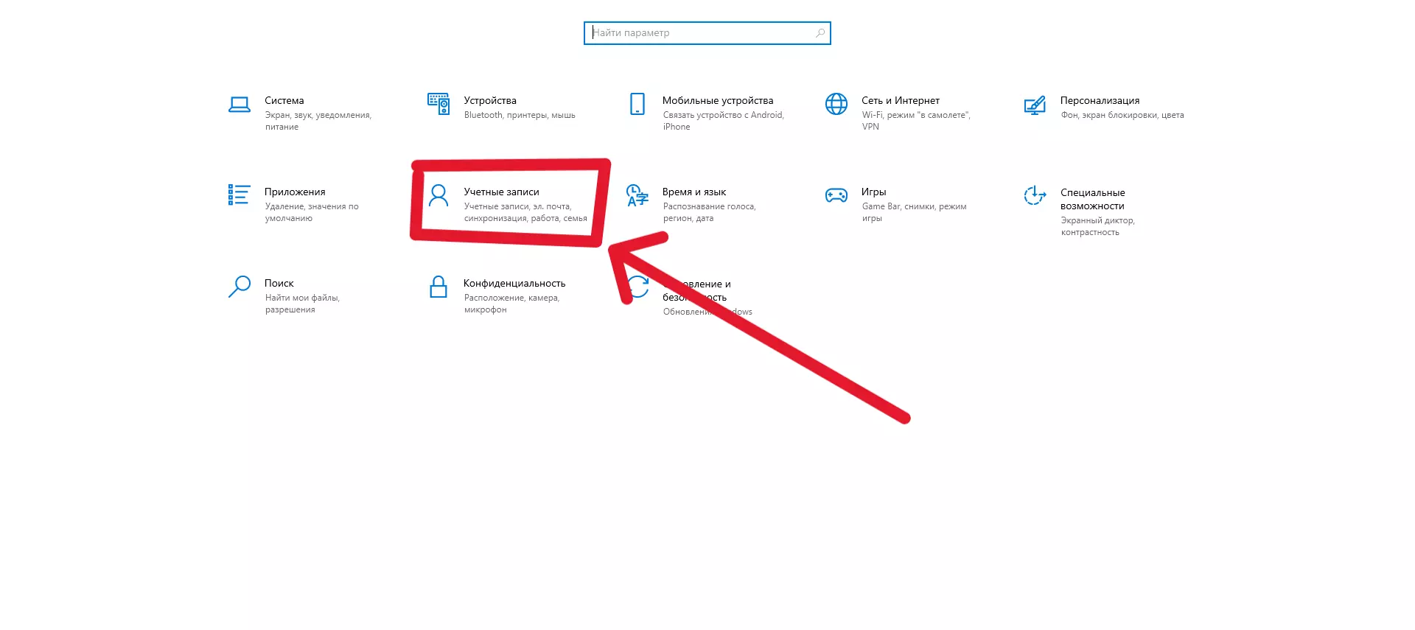Image resolution: width=1415 pixels, height=630 pixels.
Task: Select the Время и язык icon
Action: pyautogui.click(x=637, y=195)
